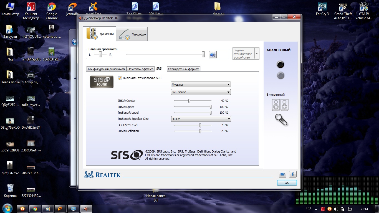
Task: Switch to the Звуковой эффект tab
Action: click(x=140, y=69)
